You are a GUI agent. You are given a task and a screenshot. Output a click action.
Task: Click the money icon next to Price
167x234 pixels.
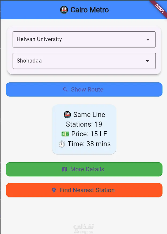coord(65,134)
